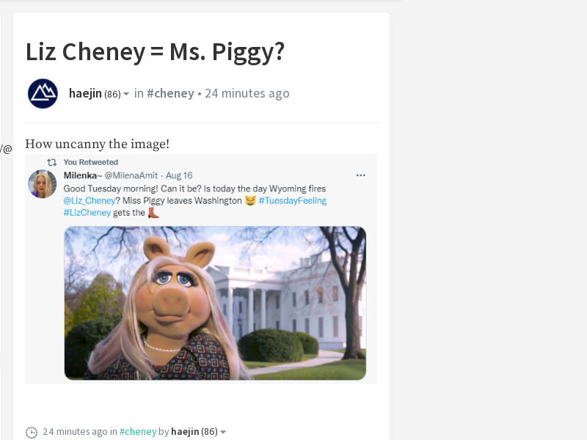The image size is (587, 440).
Task: Click the @MilenaAmit handle in the tweet
Action: [131, 175]
